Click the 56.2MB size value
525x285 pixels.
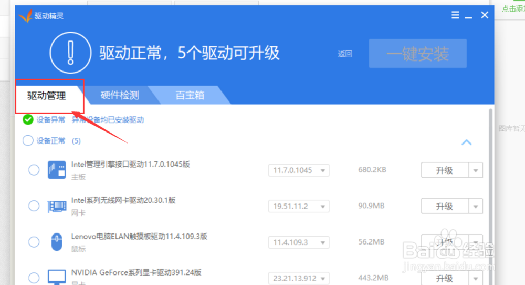point(371,242)
